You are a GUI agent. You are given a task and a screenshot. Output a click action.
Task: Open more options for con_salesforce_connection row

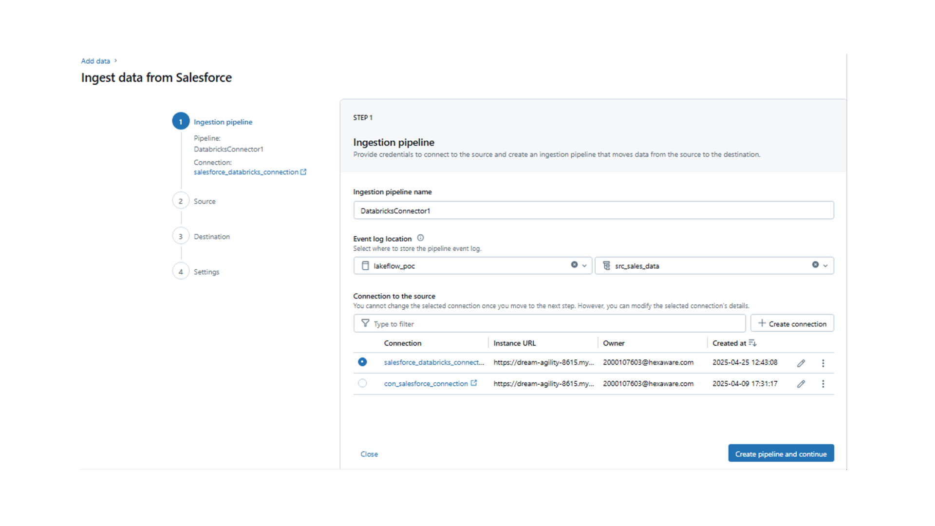tap(823, 384)
